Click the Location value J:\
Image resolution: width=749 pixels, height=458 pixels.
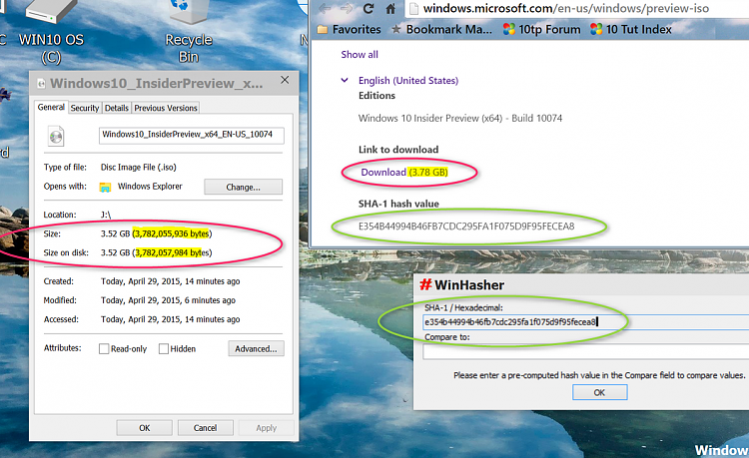pyautogui.click(x=106, y=215)
